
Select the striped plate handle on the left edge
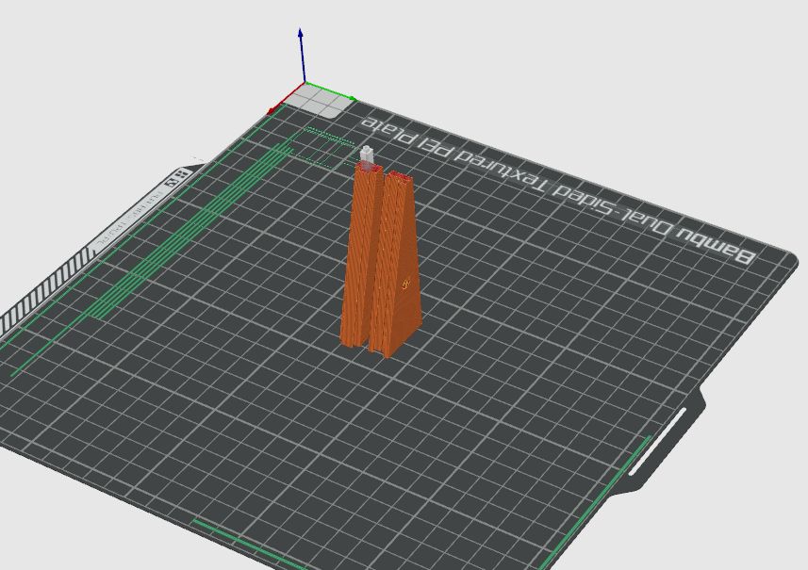(47, 283)
